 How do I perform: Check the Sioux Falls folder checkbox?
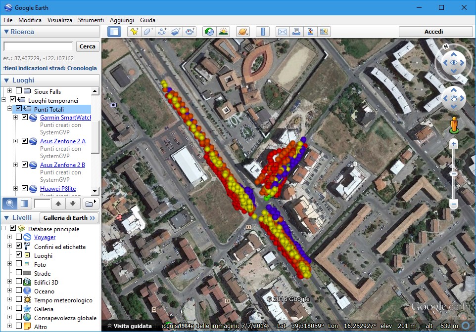(x=19, y=90)
